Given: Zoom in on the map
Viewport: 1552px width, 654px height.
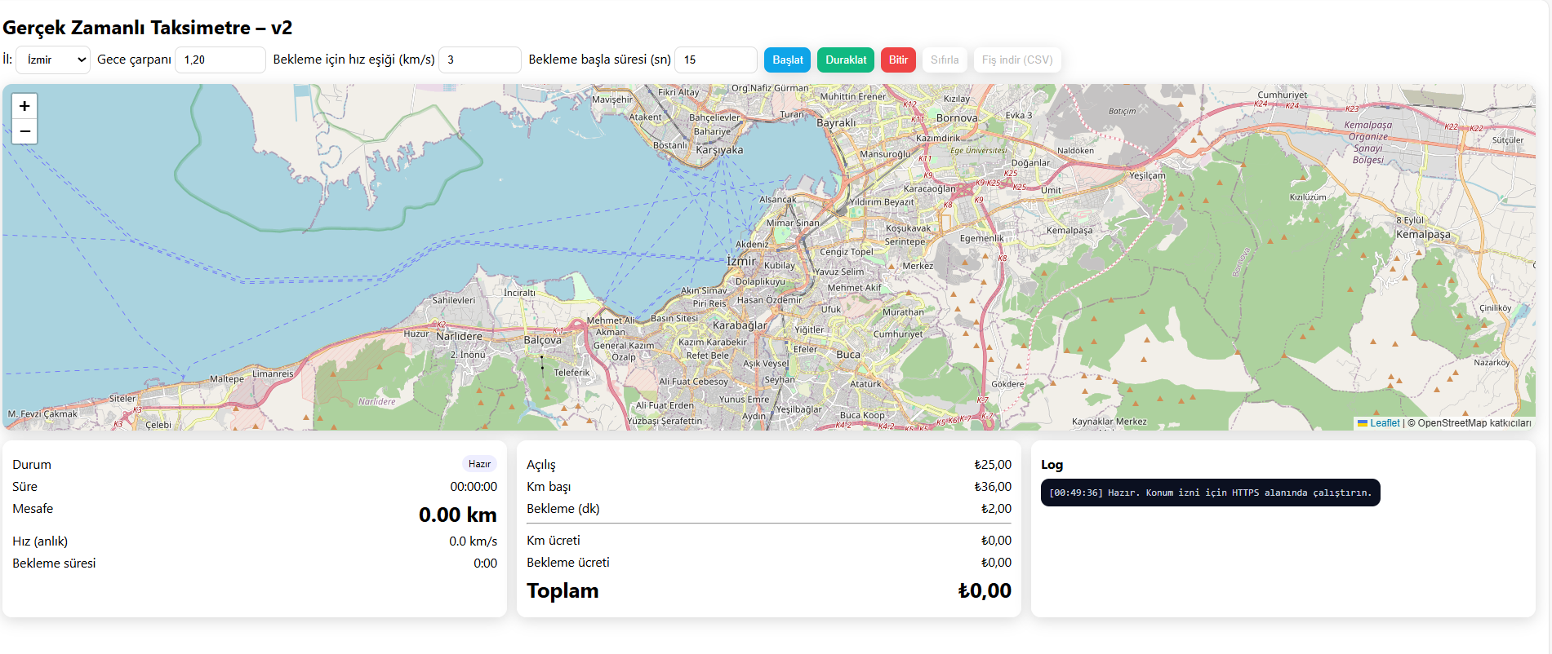Looking at the screenshot, I should [x=24, y=106].
